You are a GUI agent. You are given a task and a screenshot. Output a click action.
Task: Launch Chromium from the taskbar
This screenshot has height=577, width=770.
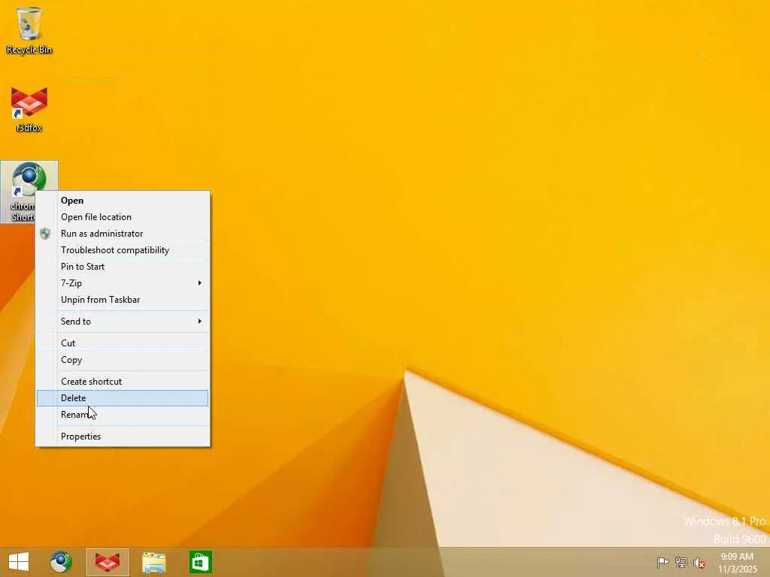click(61, 562)
